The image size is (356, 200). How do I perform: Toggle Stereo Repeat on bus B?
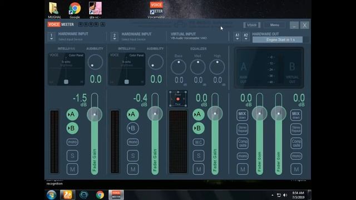tap(296, 129)
